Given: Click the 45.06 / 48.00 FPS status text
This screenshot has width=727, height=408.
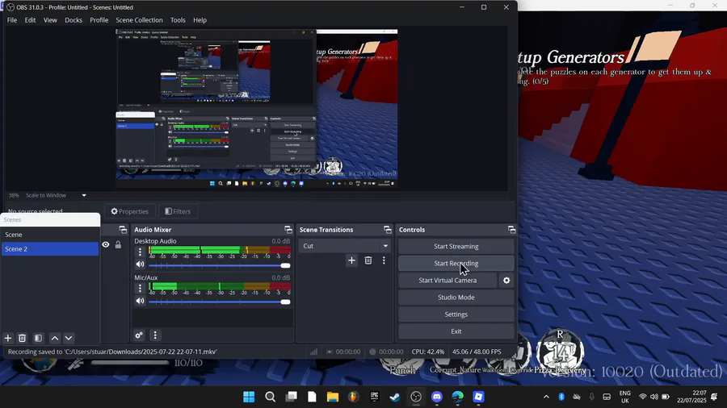Looking at the screenshot, I should click(477, 352).
